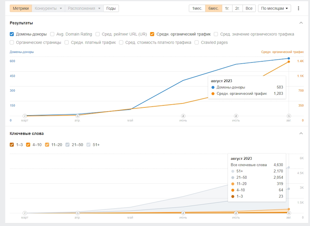Click the June 'a' marker on results chart
Image resolution: width=310 pixels, height=226 pixels.
pos(183,116)
